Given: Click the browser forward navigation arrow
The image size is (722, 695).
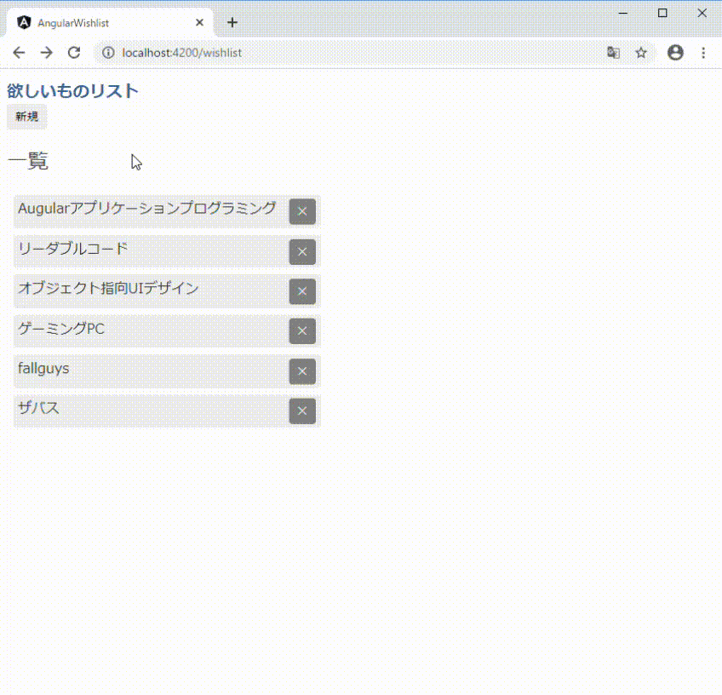Looking at the screenshot, I should tap(46, 53).
